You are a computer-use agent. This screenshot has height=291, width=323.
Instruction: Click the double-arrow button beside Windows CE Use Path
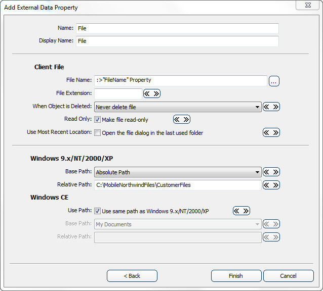tap(241, 211)
